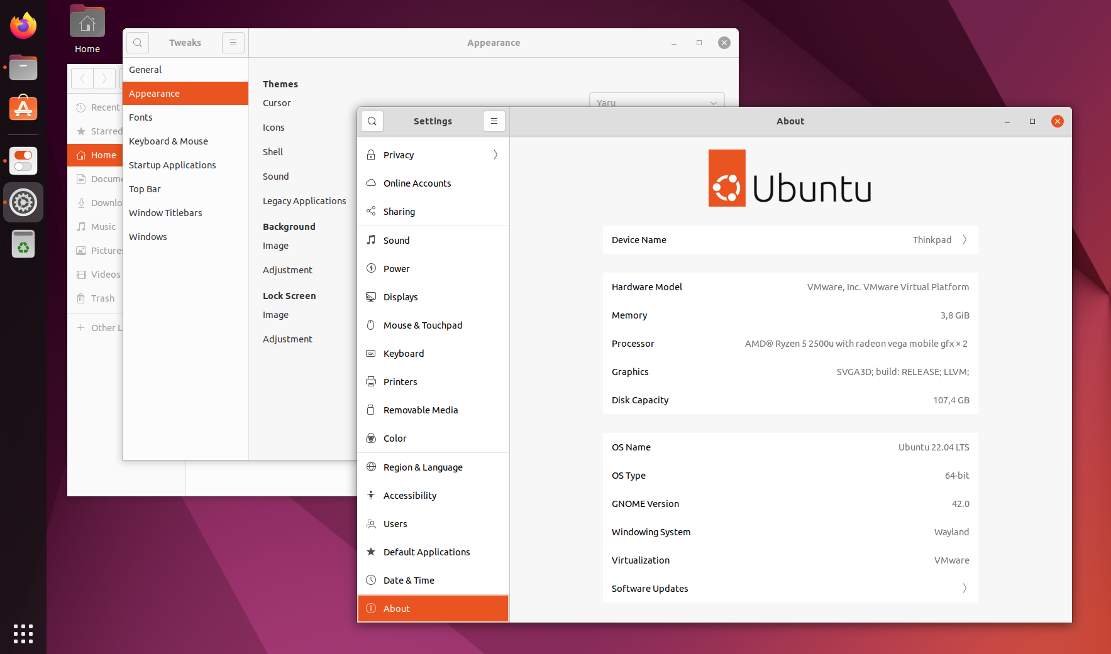Viewport: 1111px width, 654px height.
Task: Open Accessibility settings via its icon
Action: point(372,495)
